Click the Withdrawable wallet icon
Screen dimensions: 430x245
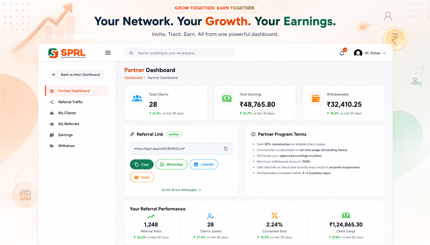(x=316, y=99)
